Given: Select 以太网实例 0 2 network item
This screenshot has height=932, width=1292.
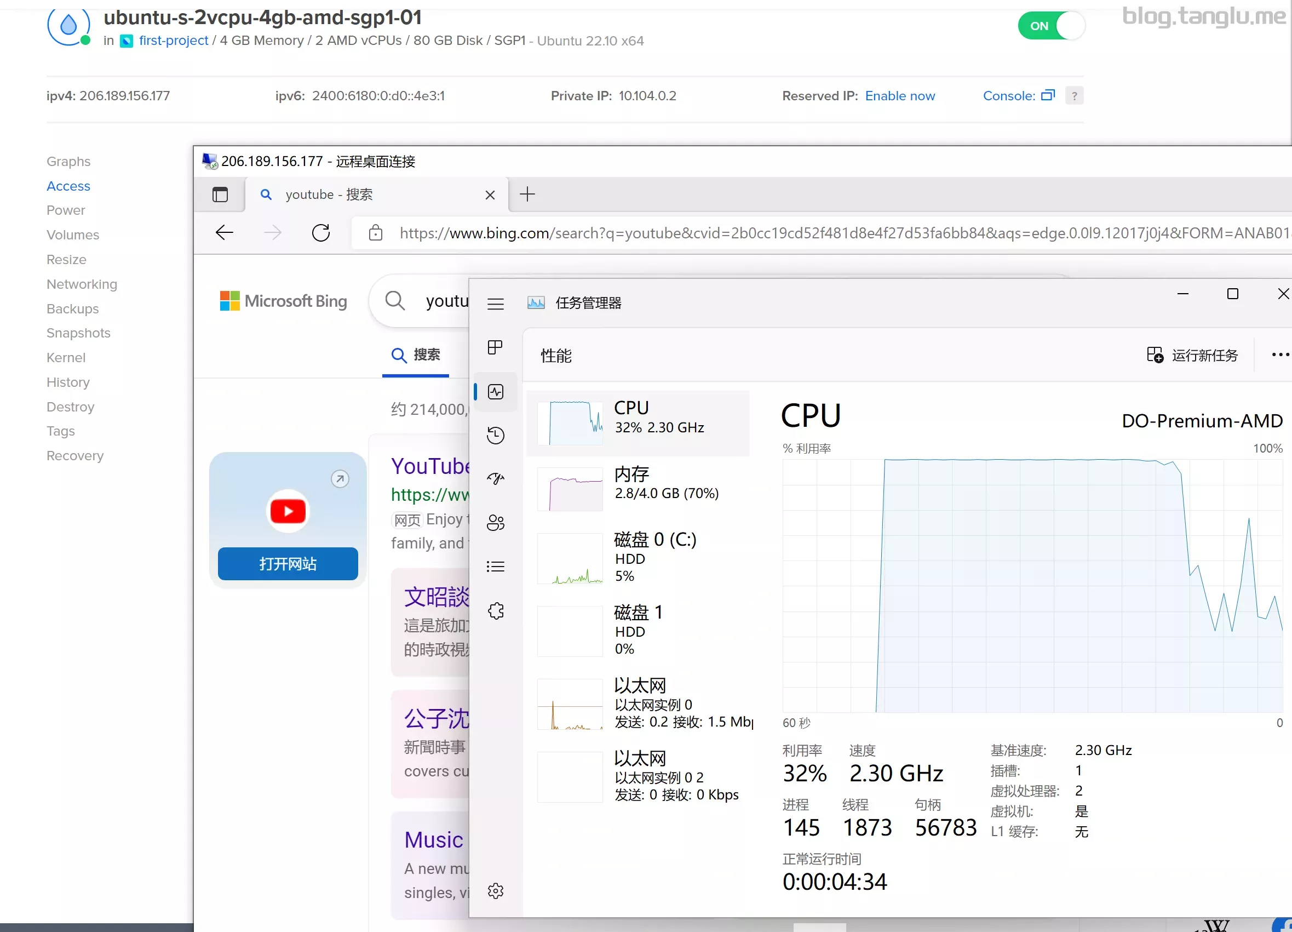Looking at the screenshot, I should tap(638, 777).
